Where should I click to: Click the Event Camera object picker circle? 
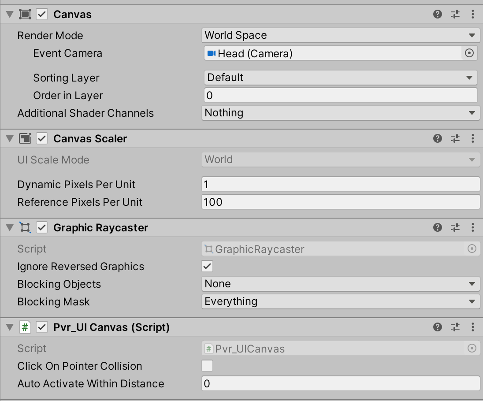click(x=469, y=53)
